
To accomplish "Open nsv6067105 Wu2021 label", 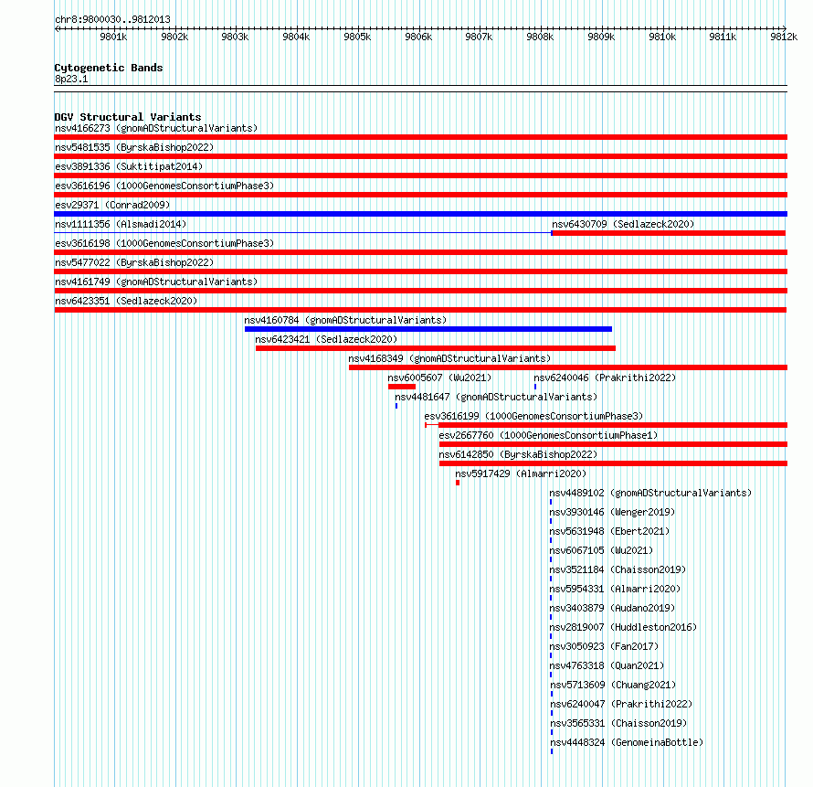I will [x=601, y=550].
